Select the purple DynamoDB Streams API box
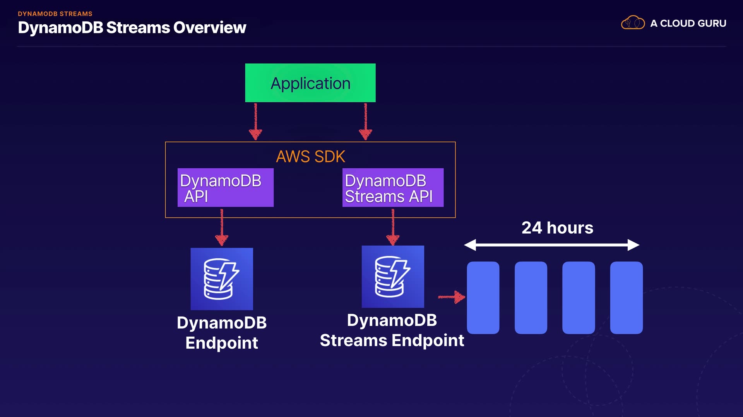 pos(393,188)
